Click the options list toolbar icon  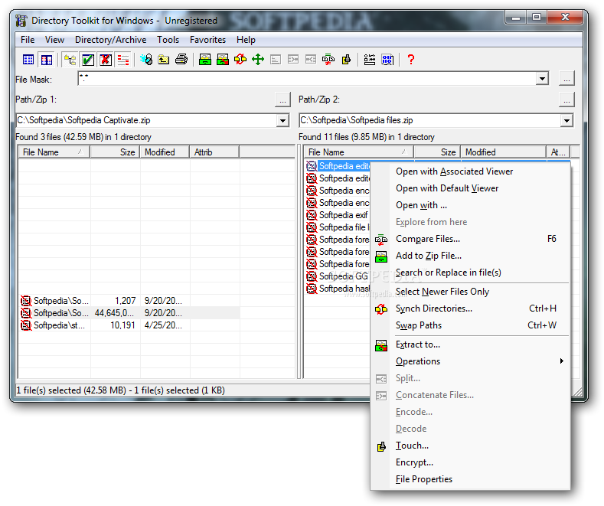tap(370, 59)
